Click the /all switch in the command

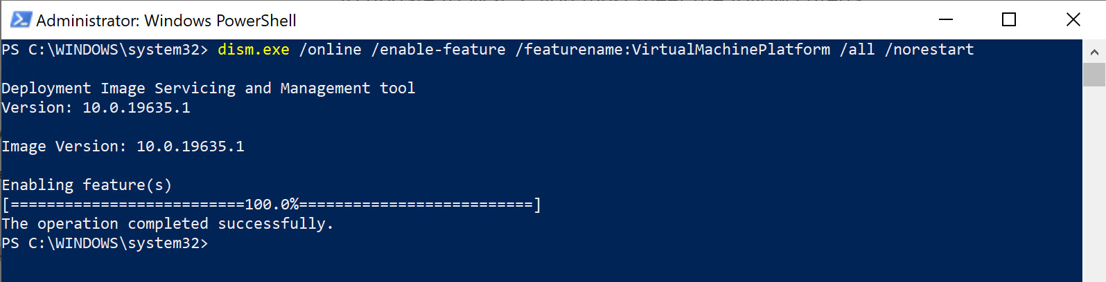(857, 50)
